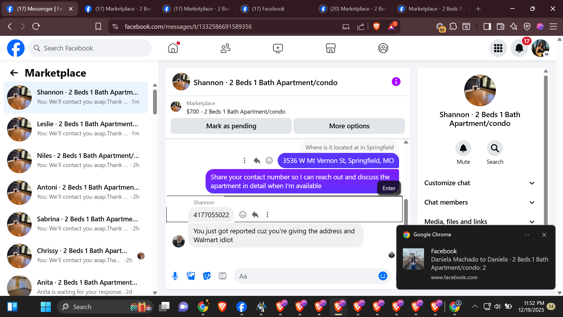Screen dimensions: 563x317
Task: Click Mark as pending button
Action: coord(231,126)
